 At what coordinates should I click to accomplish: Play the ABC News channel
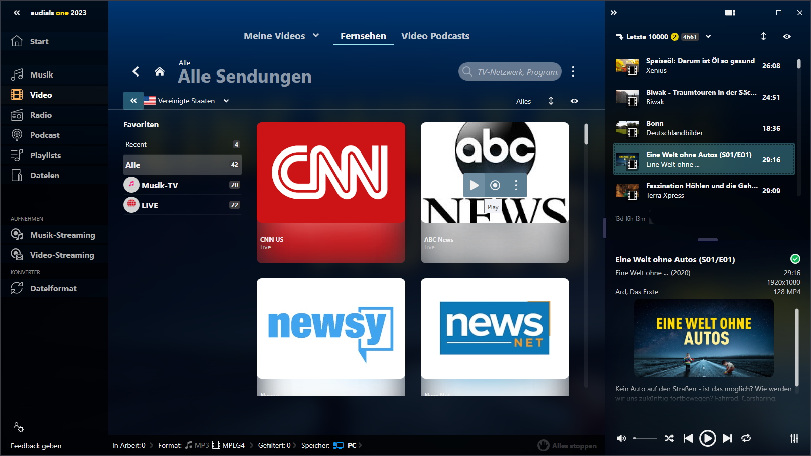pyautogui.click(x=474, y=185)
